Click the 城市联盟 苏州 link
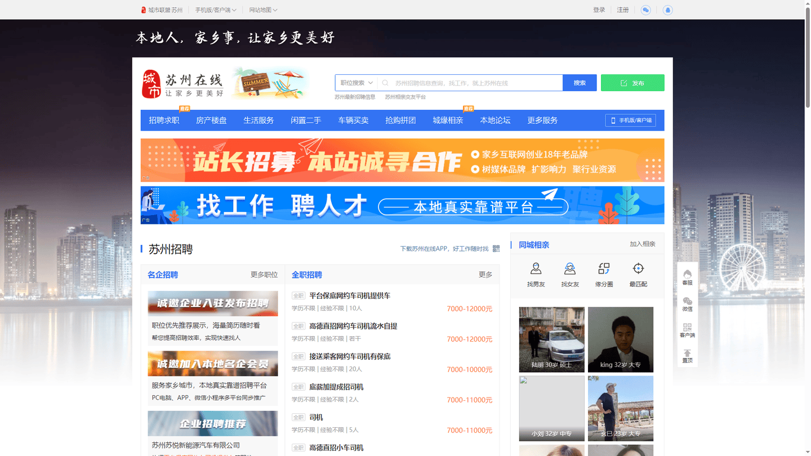Screen dimensions: 811x456 click(x=162, y=10)
